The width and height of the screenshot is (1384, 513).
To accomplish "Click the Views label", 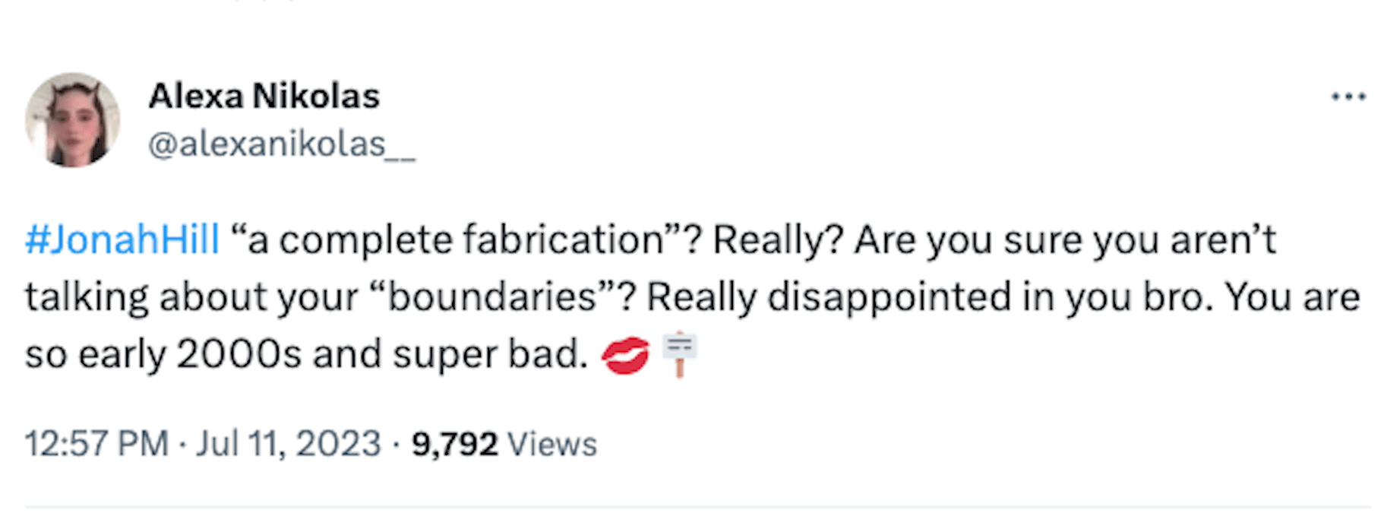I will pyautogui.click(x=551, y=444).
